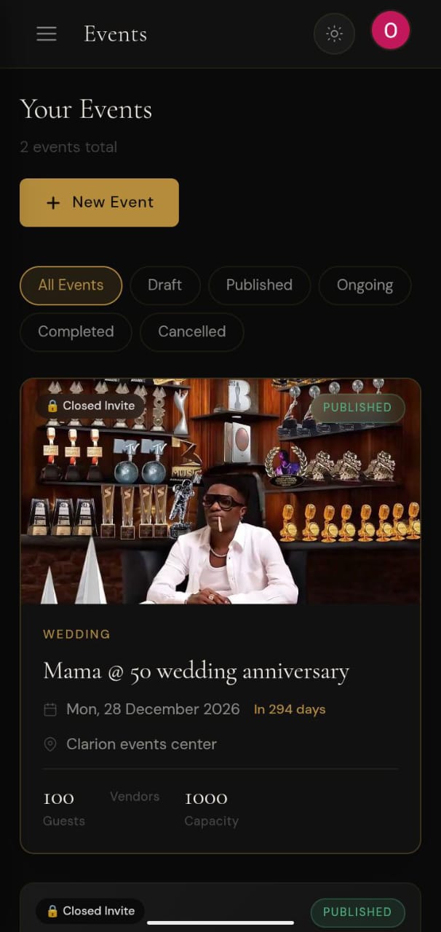The height and width of the screenshot is (932, 441).
Task: Toggle light mode with sun icon
Action: tap(334, 33)
